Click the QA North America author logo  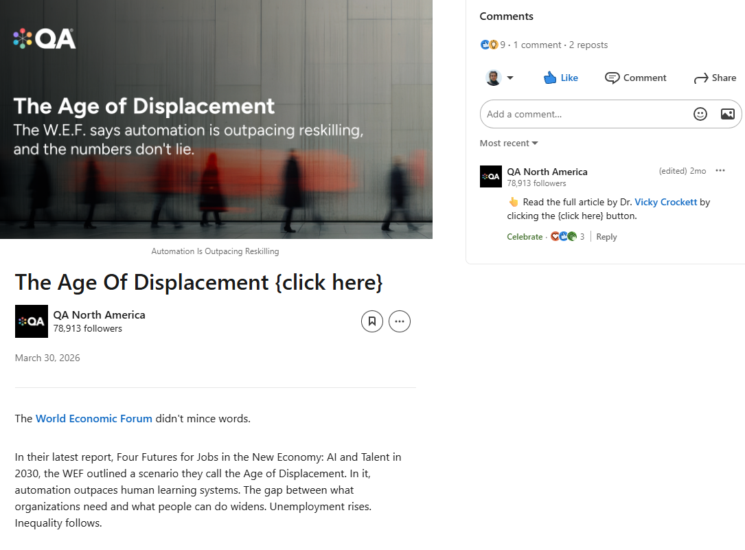(32, 321)
